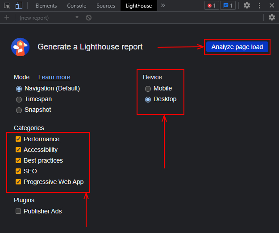Viewport: 279px width, 233px height.
Task: Open the more tabs chevron
Action: pyautogui.click(x=163, y=5)
